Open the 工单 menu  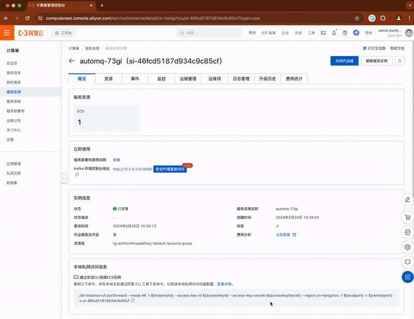click(312, 33)
